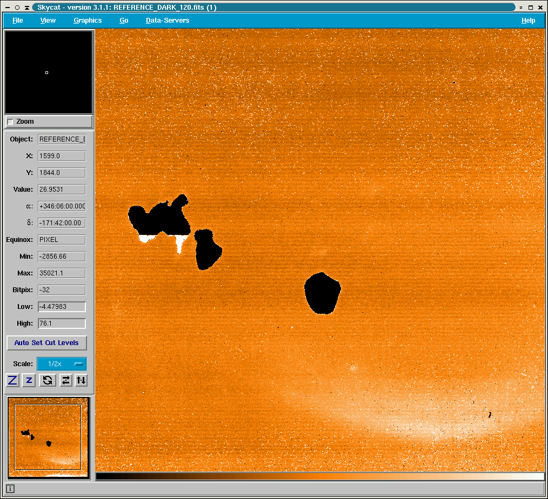The height and width of the screenshot is (499, 548).
Task: Open the Data-Servers menu
Action: (x=168, y=21)
